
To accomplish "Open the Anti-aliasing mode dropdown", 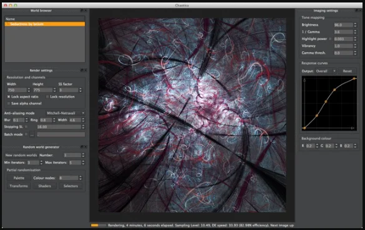I will pyautogui.click(x=66, y=113).
